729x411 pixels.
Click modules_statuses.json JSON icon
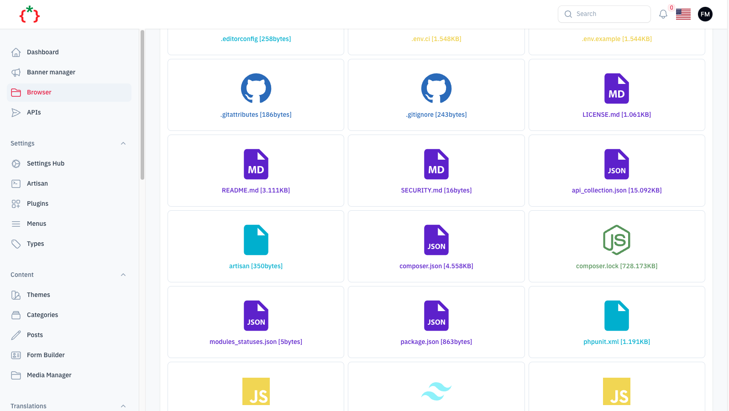[256, 316]
